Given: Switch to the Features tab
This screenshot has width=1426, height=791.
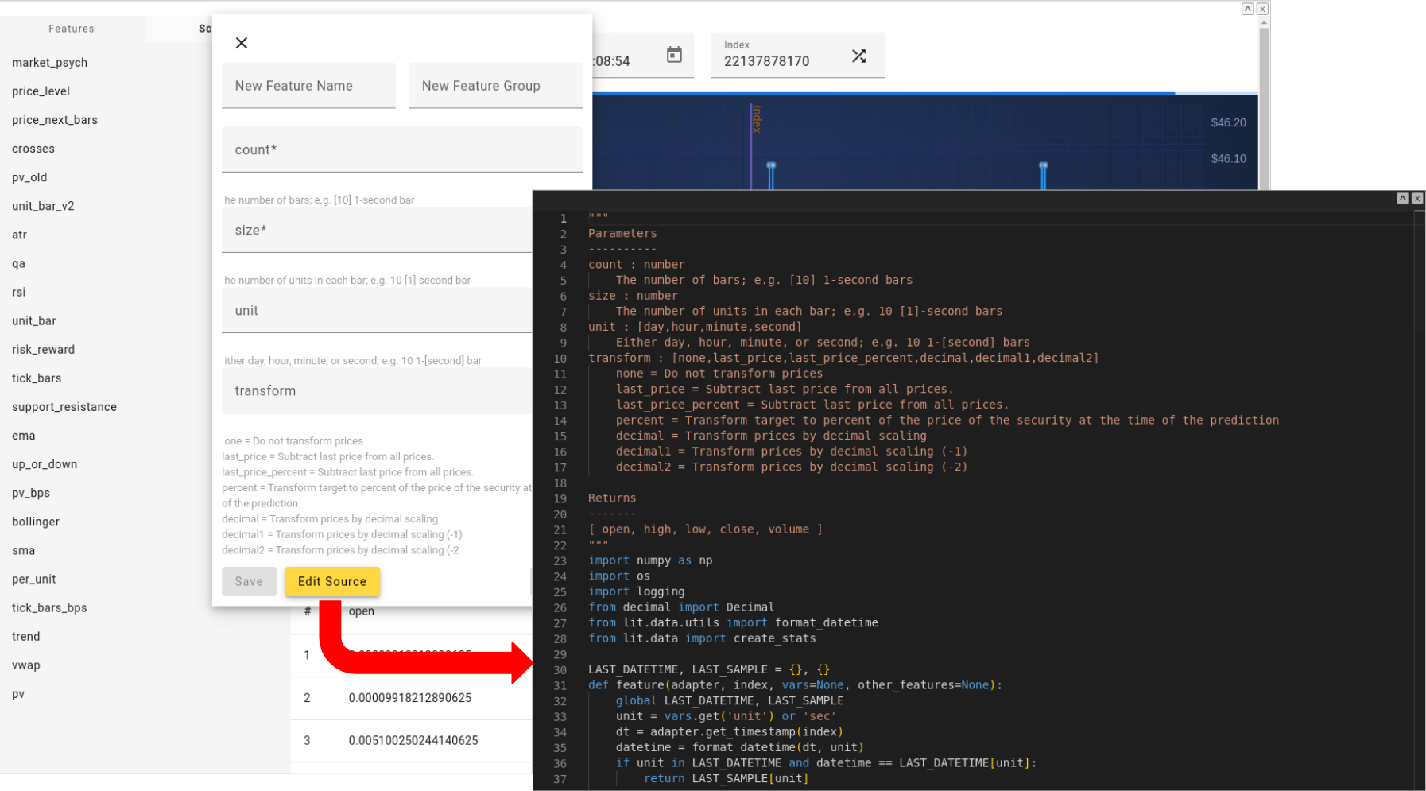Looking at the screenshot, I should [72, 29].
